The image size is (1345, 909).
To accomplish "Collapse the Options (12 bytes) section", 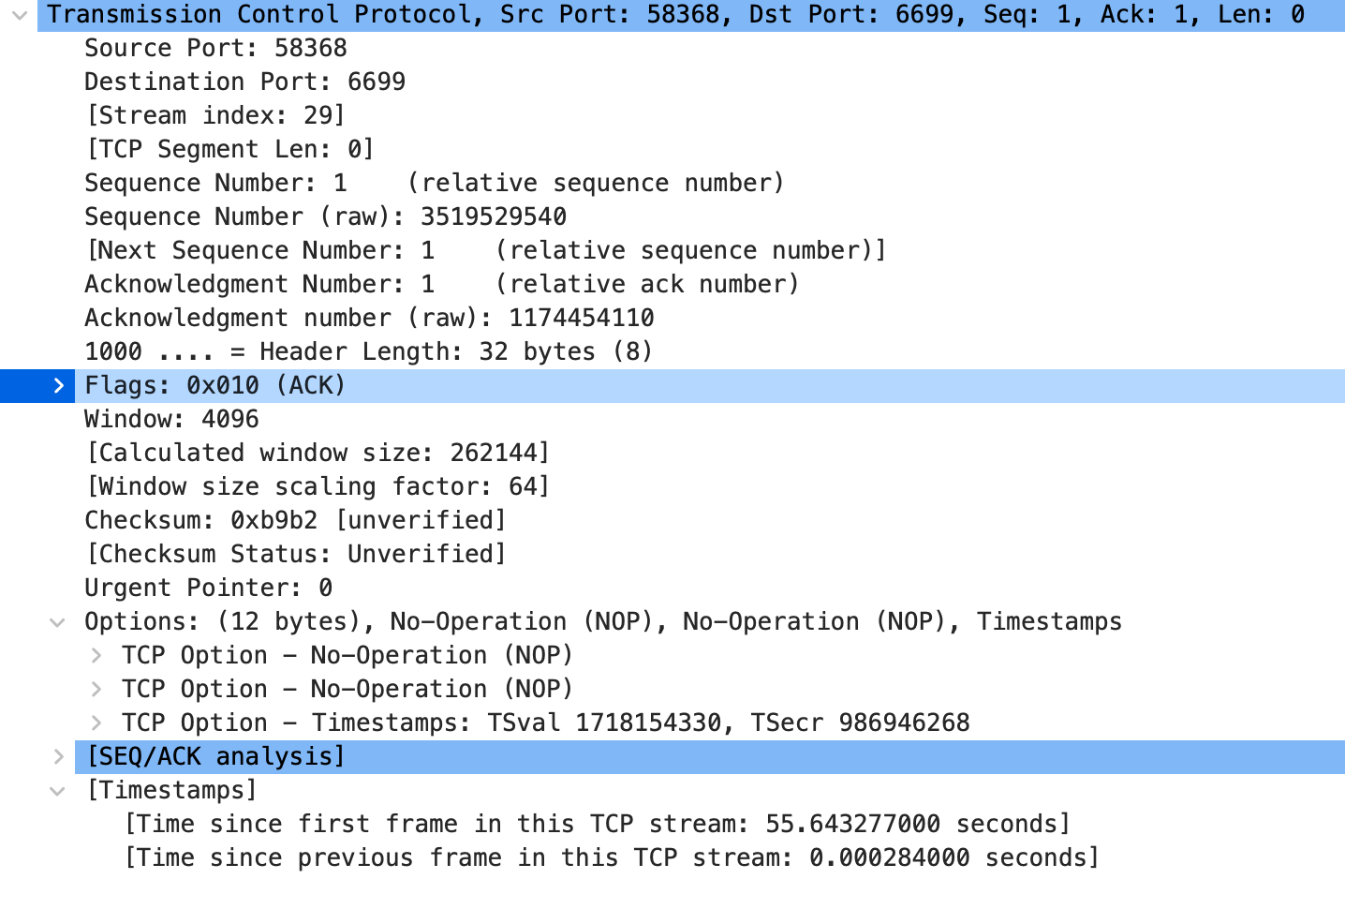I will tap(57, 622).
